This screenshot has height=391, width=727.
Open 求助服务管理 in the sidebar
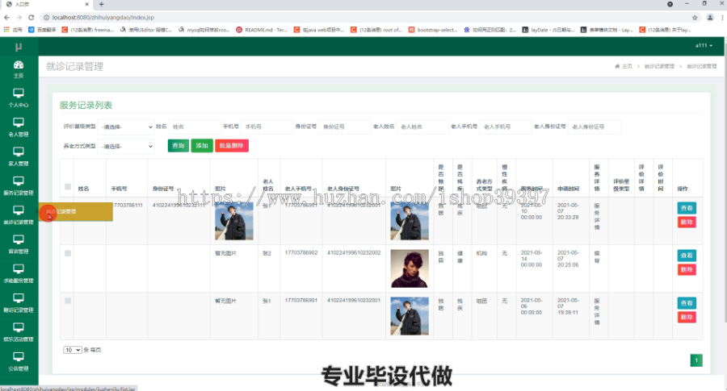tap(19, 273)
